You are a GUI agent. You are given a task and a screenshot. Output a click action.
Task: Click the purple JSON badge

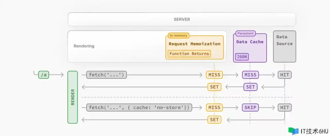(x=242, y=57)
